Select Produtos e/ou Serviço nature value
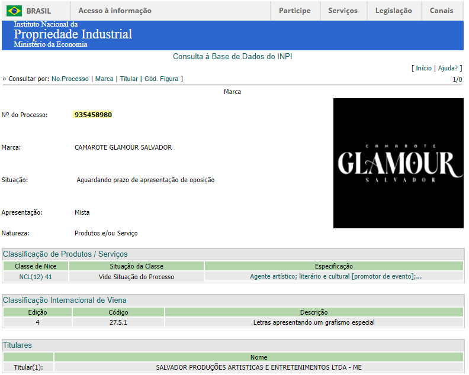 (106, 233)
